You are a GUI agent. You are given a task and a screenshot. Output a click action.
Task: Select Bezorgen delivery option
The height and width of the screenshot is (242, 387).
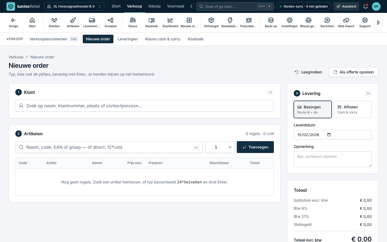pos(313,109)
